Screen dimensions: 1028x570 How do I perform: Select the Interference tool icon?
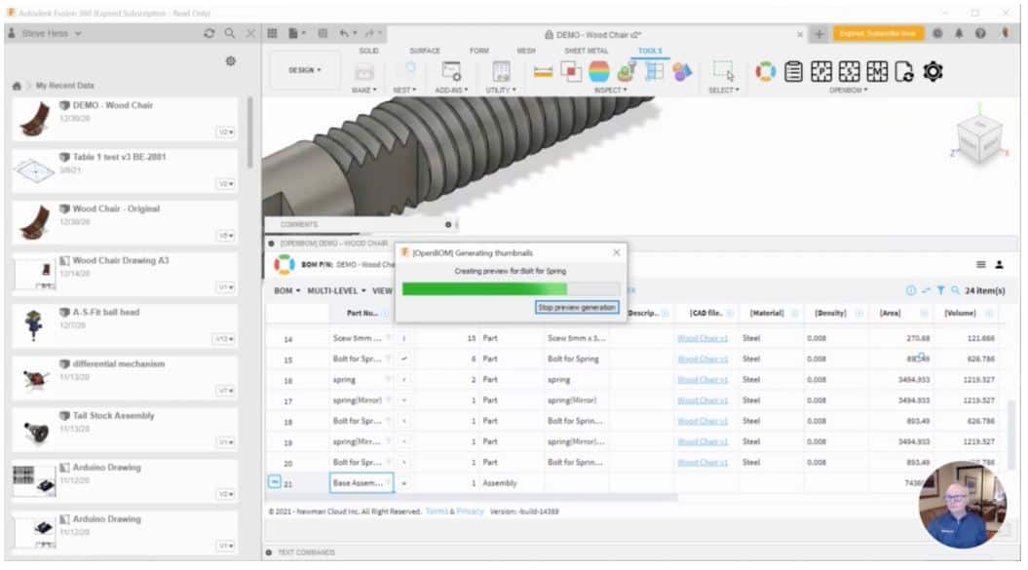[570, 71]
